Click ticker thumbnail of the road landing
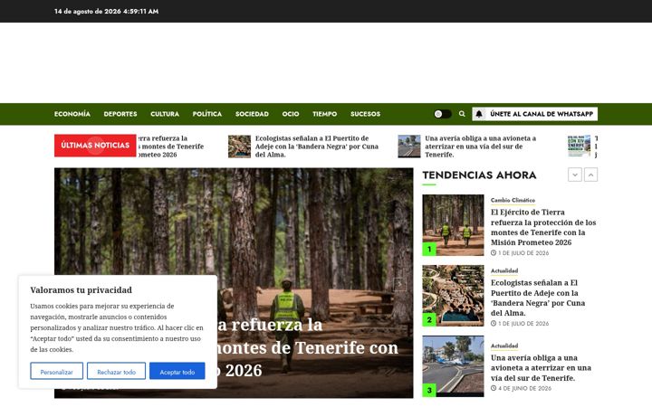Screen dimensions: 652x407 [x=409, y=147]
